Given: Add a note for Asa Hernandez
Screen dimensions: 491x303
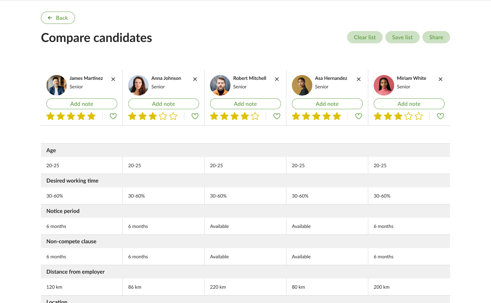Looking at the screenshot, I should point(327,104).
